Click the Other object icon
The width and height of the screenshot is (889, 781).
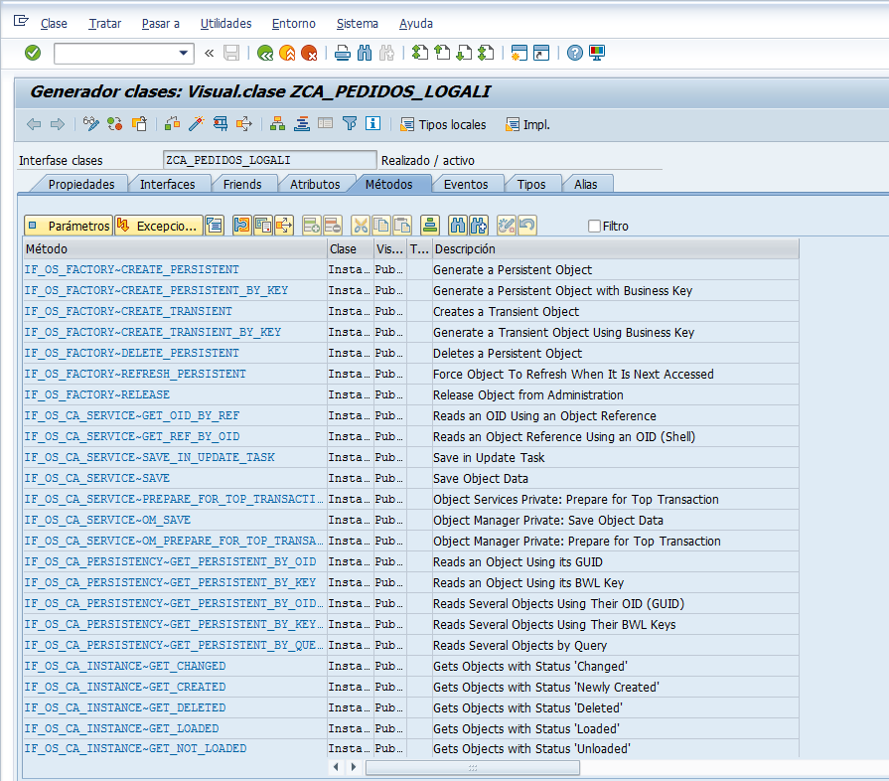pos(139,123)
